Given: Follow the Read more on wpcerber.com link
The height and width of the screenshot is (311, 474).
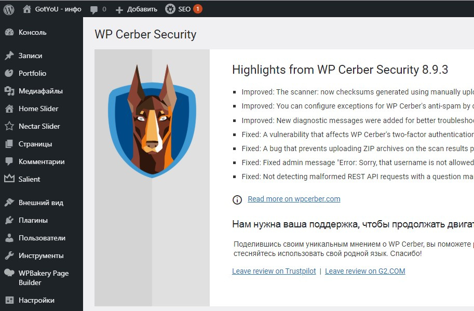Looking at the screenshot, I should (x=294, y=199).
